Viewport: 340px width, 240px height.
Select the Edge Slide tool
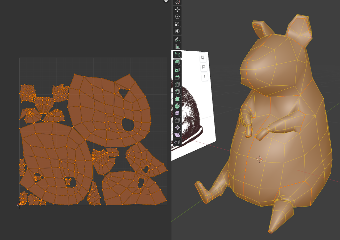click(x=177, y=120)
